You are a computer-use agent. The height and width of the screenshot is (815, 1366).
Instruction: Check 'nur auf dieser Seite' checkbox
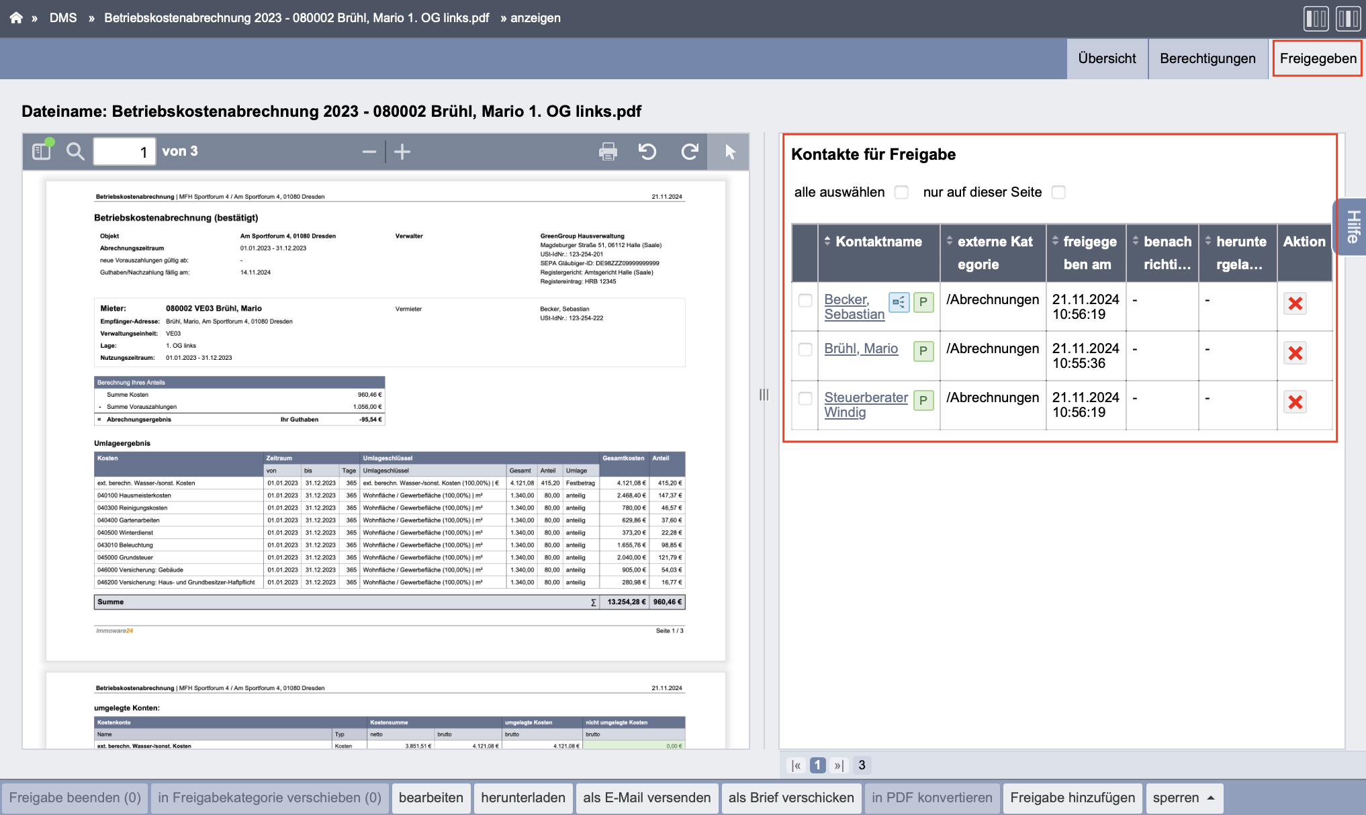click(x=1058, y=193)
